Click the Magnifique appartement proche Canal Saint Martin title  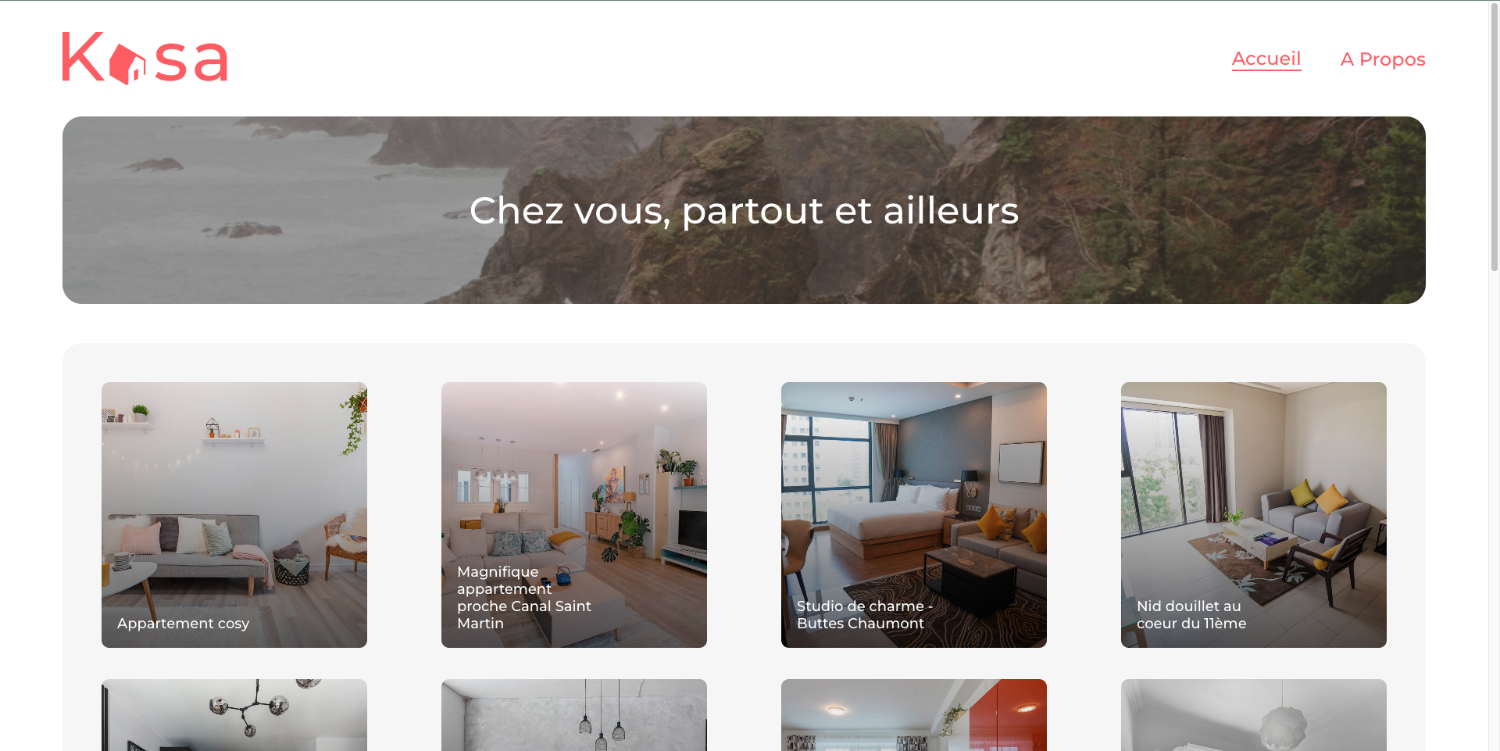point(524,598)
